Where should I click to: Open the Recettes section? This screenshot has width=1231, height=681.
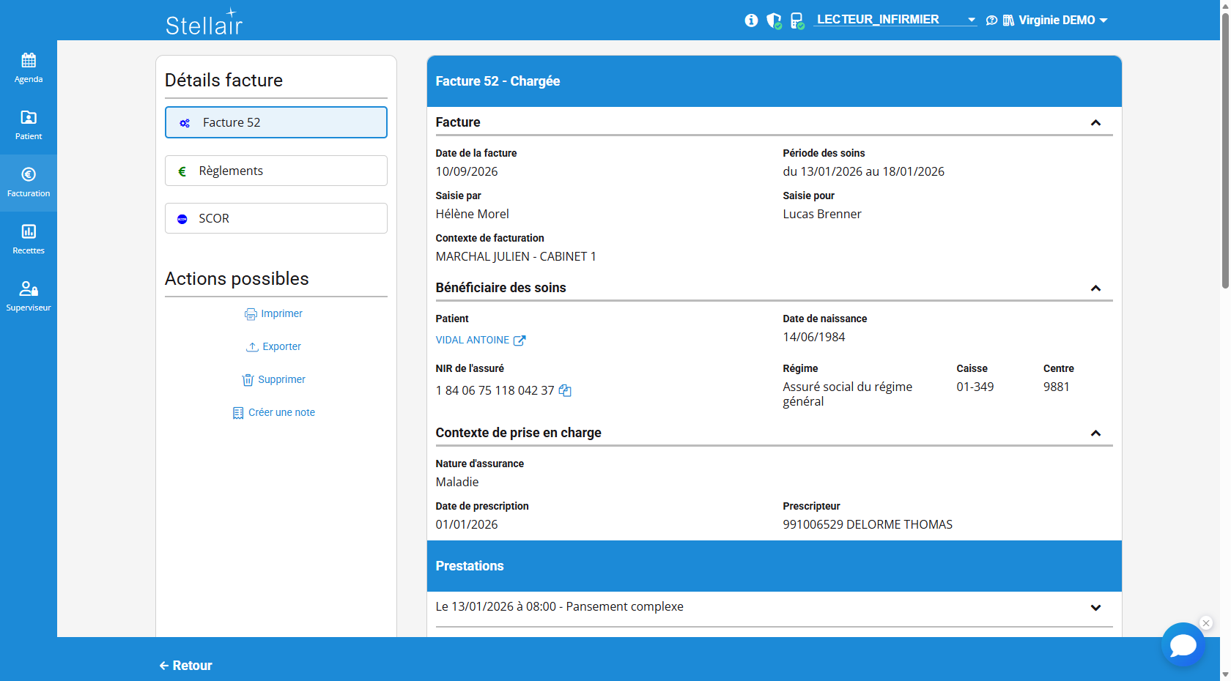click(x=29, y=239)
